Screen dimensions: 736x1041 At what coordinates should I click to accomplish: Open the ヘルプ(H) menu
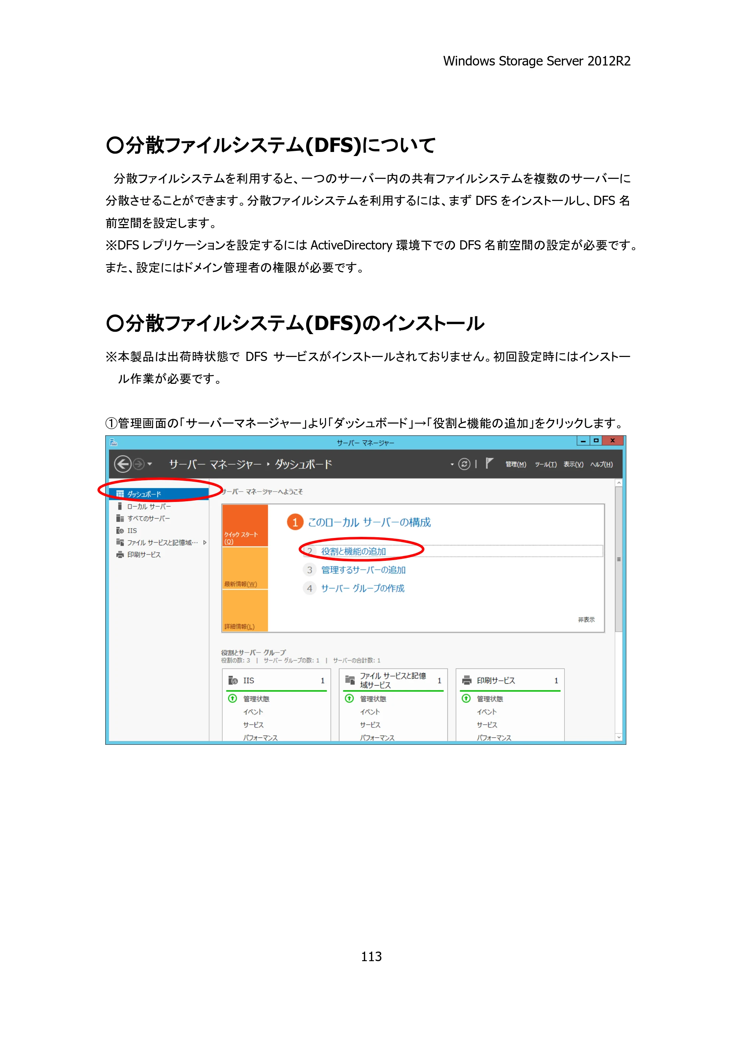tap(601, 464)
